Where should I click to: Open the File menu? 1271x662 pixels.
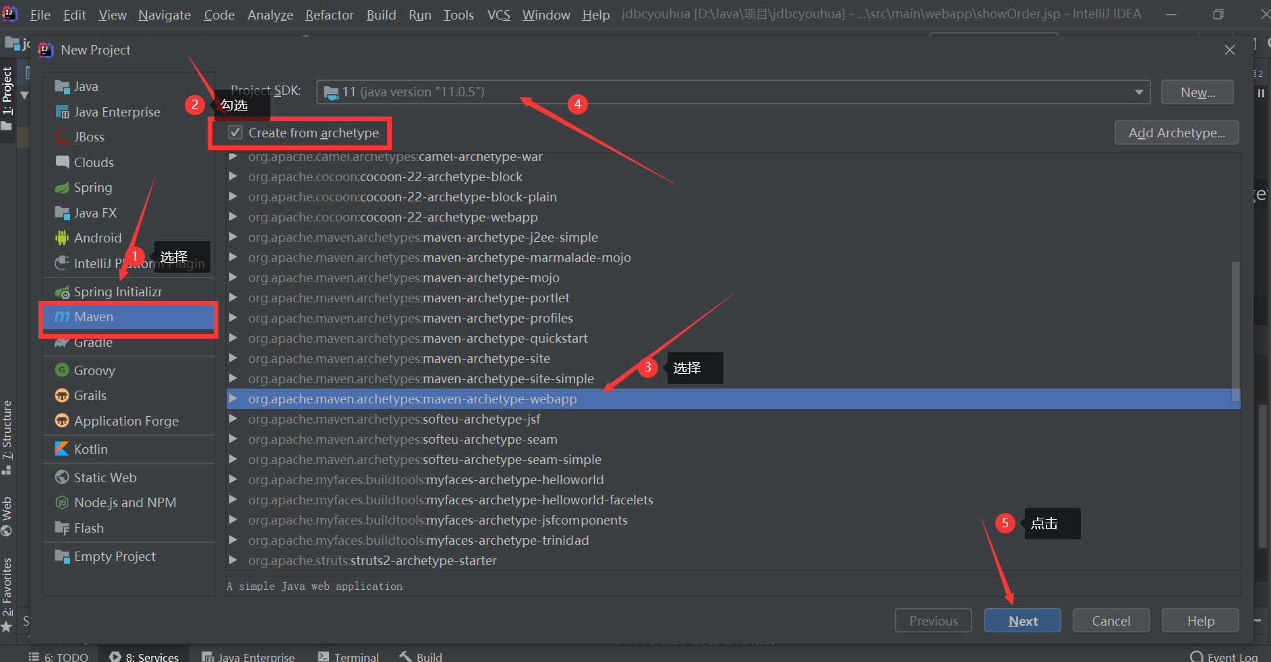pyautogui.click(x=40, y=15)
